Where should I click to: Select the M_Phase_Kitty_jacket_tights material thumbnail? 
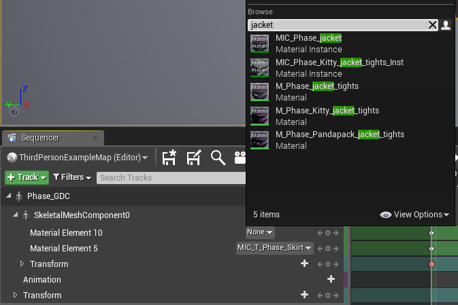259,115
